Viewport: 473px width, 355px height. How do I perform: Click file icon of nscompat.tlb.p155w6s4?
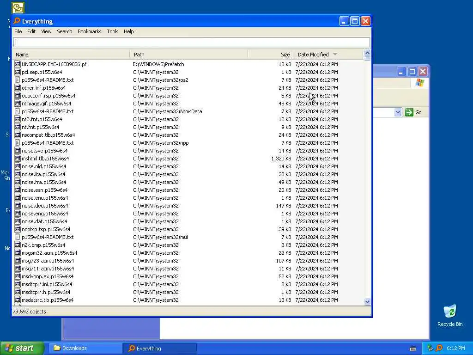pos(18,135)
